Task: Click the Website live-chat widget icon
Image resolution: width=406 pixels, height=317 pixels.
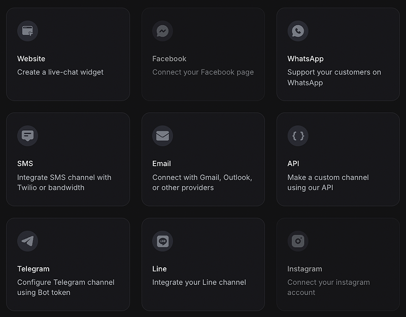Action: point(27,31)
